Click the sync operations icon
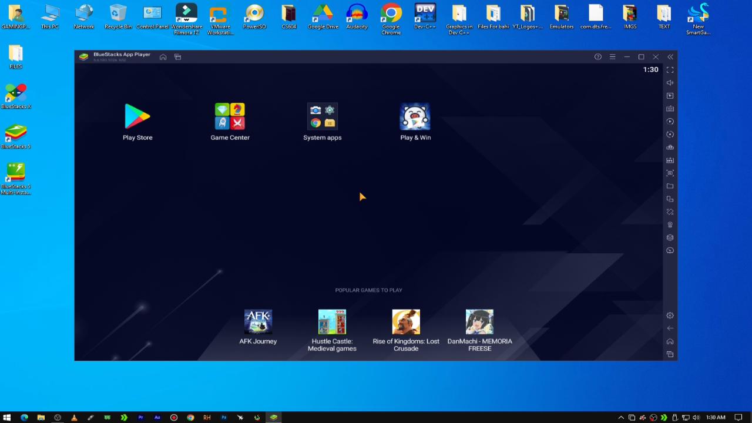The image size is (752, 423). 670,122
